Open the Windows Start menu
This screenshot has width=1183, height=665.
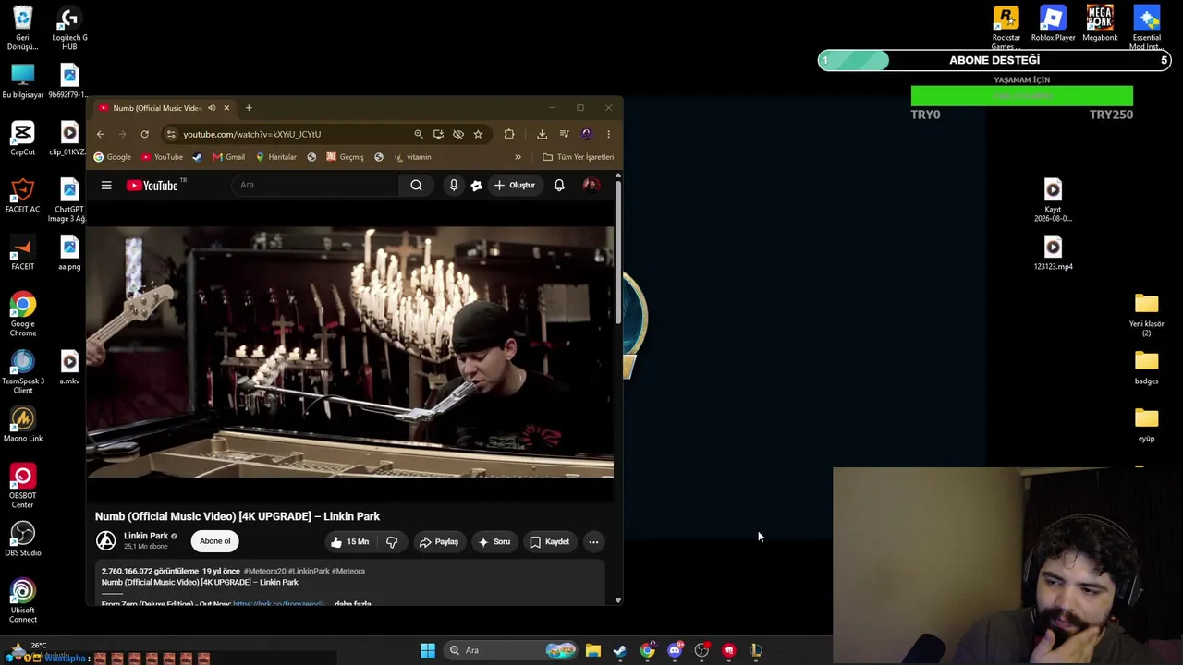pyautogui.click(x=427, y=650)
